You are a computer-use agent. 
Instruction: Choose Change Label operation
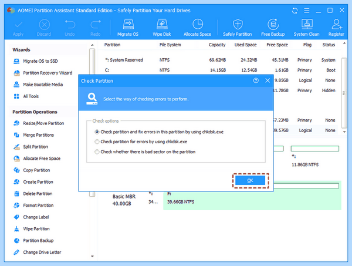point(32,217)
